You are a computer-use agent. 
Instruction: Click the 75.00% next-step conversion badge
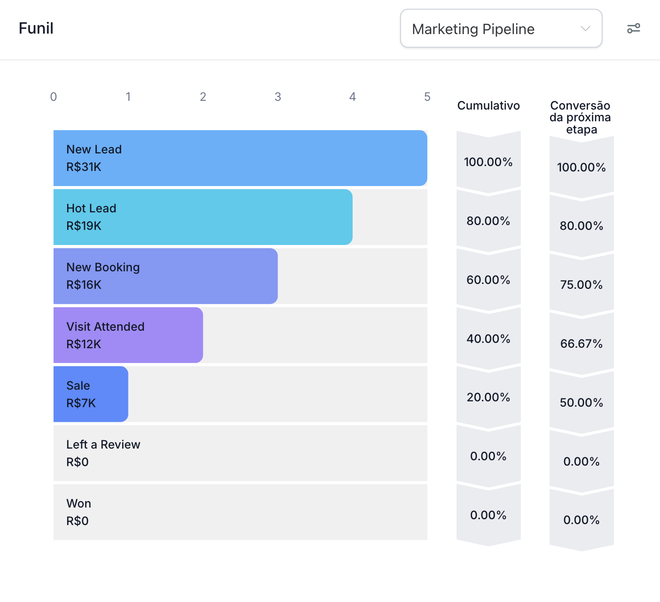pyautogui.click(x=581, y=285)
